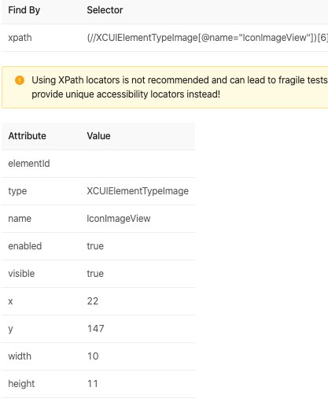Click the Attribute column header

28,136
